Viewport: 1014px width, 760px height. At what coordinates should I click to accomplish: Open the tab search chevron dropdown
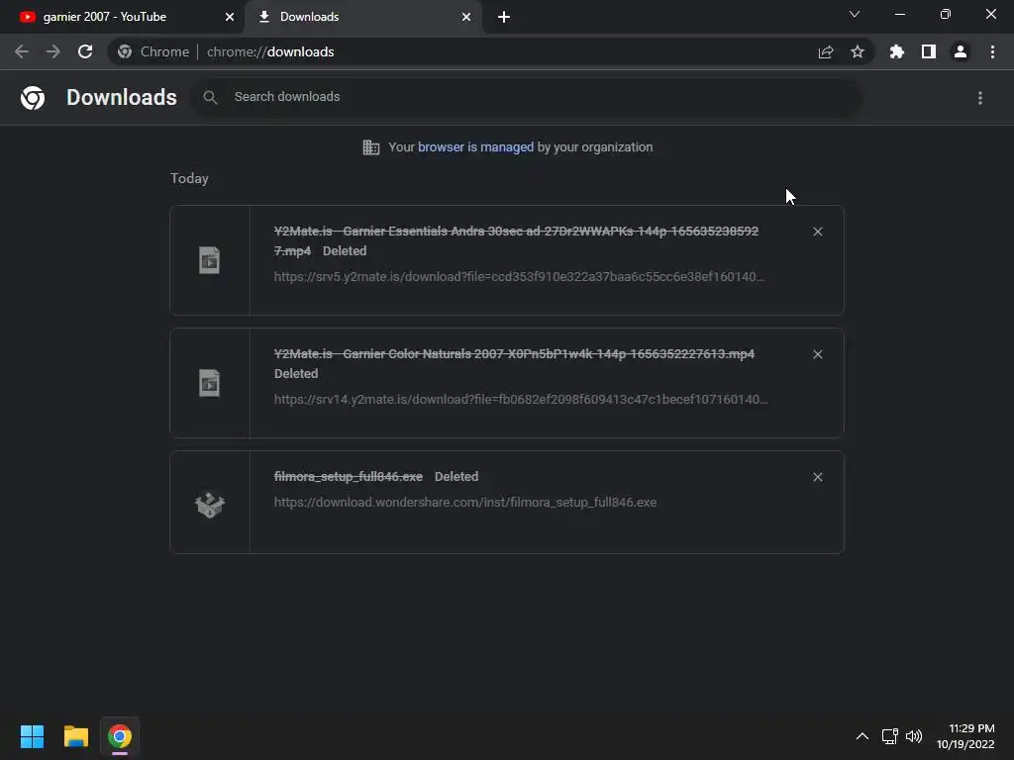855,14
